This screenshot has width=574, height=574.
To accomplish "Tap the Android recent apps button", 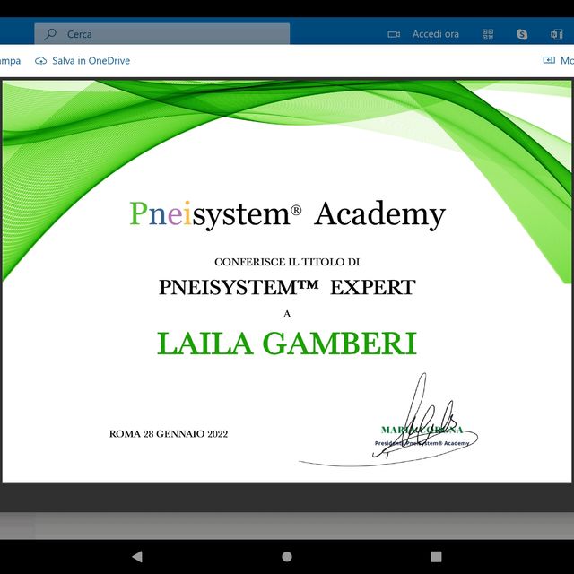I will (x=436, y=556).
